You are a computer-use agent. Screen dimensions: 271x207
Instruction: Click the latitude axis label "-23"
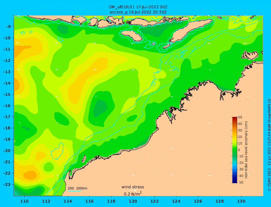click(7, 184)
